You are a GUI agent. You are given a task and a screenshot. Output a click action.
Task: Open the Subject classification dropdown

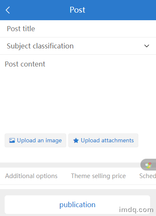(x=78, y=46)
